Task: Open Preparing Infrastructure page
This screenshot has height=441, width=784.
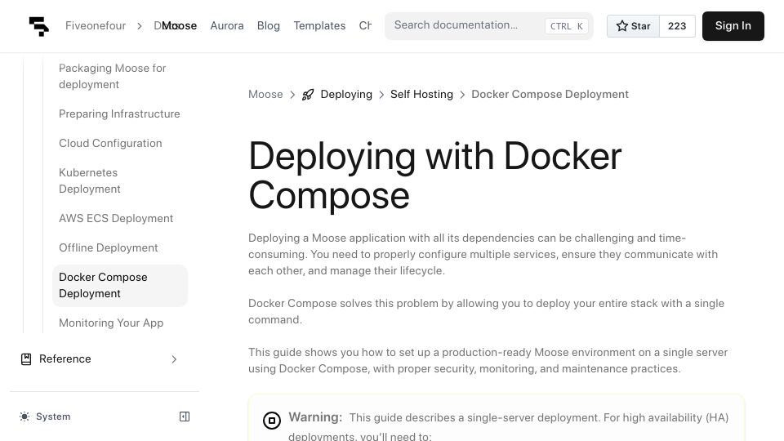Action: tap(120, 114)
